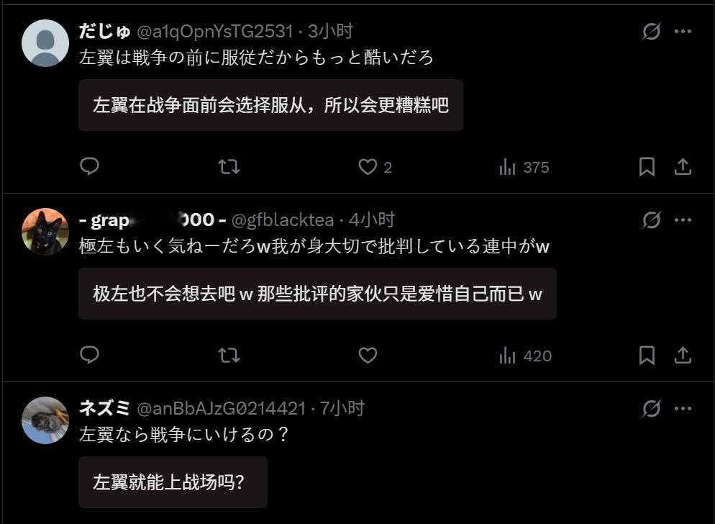The width and height of the screenshot is (715, 524).
Task: Bookmark gfblacktea's tweet
Action: pyautogui.click(x=647, y=355)
